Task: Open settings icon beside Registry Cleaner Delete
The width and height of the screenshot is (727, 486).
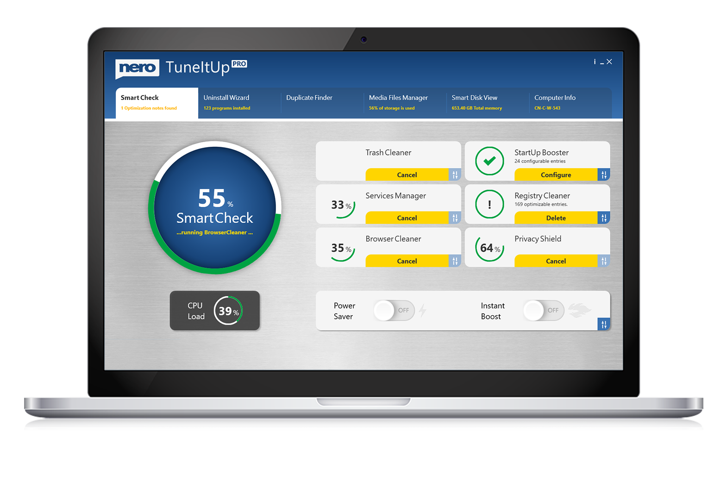Action: [604, 218]
